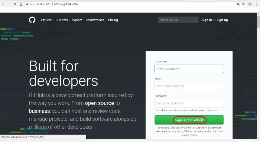Stop page loading with the X icon
260x142 pixels.
point(15,4)
